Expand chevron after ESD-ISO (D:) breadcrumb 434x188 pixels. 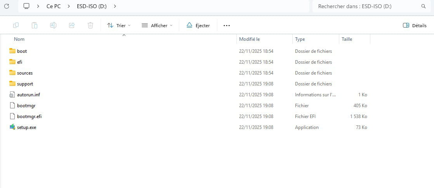(115, 6)
